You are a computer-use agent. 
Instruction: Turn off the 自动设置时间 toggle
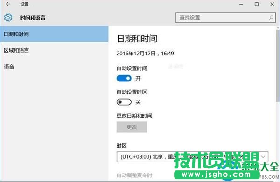click(x=124, y=78)
